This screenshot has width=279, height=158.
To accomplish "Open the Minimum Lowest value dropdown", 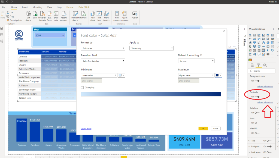I will pos(99,75).
